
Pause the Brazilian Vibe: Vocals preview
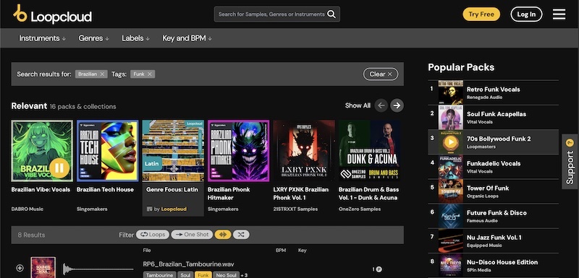pyautogui.click(x=59, y=168)
